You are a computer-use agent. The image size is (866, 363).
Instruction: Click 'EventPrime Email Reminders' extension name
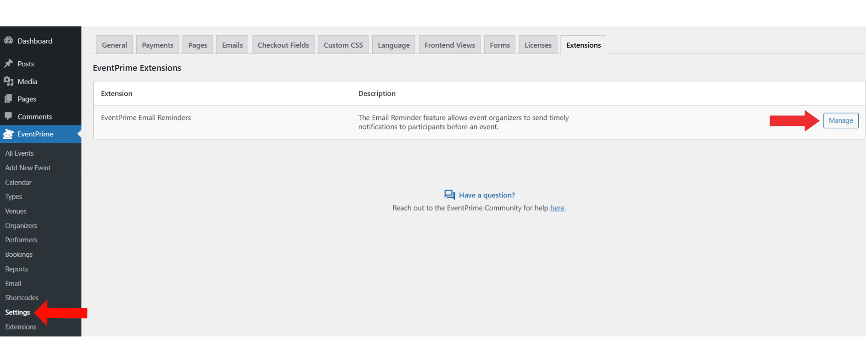click(146, 118)
